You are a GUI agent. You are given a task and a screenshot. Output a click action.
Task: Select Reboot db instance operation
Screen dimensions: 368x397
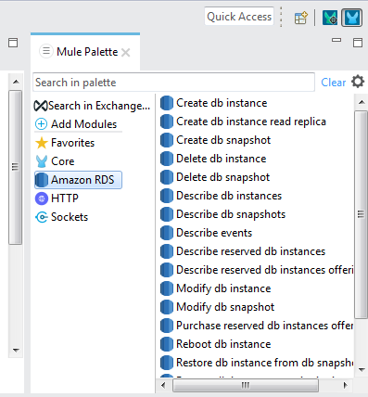point(216,344)
